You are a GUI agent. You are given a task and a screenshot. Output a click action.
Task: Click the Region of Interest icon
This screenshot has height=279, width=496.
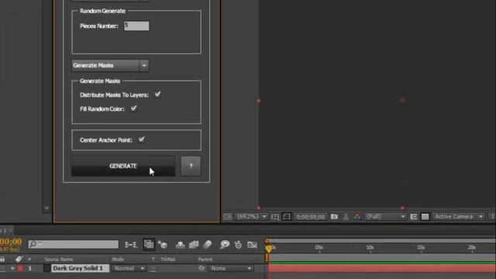tap(413, 217)
